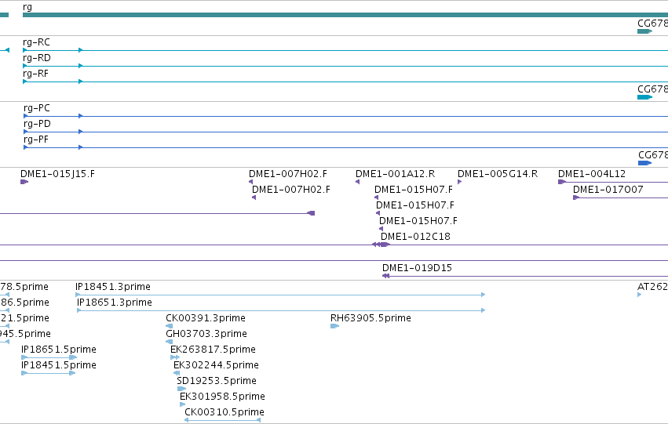Select the CK00391.3prime label
This screenshot has width=668, height=424.
point(206,318)
